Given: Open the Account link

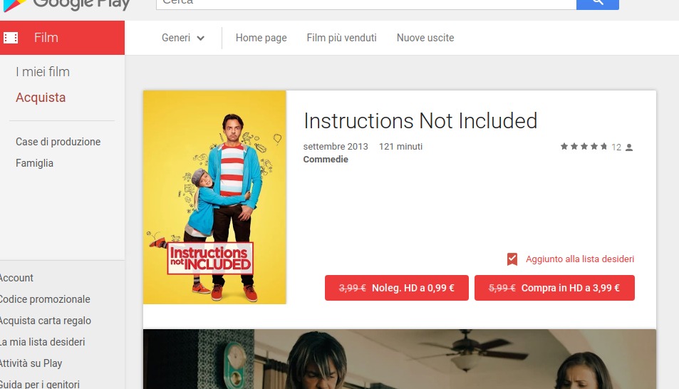Looking at the screenshot, I should click(x=16, y=278).
